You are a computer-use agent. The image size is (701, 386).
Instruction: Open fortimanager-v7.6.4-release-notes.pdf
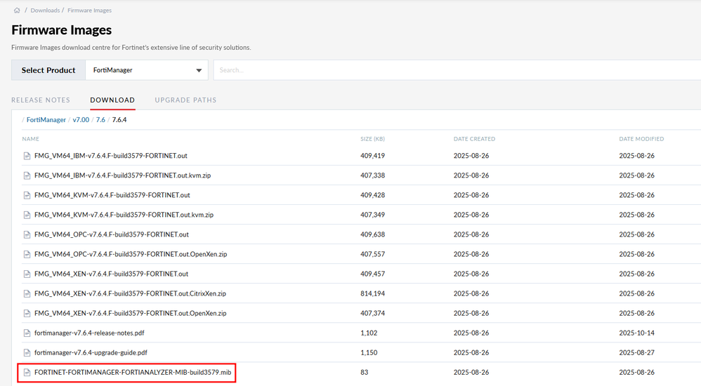point(89,333)
